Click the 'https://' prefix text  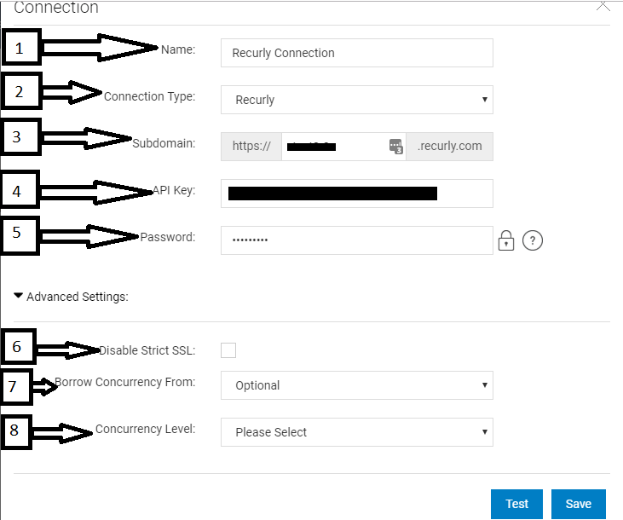[251, 146]
